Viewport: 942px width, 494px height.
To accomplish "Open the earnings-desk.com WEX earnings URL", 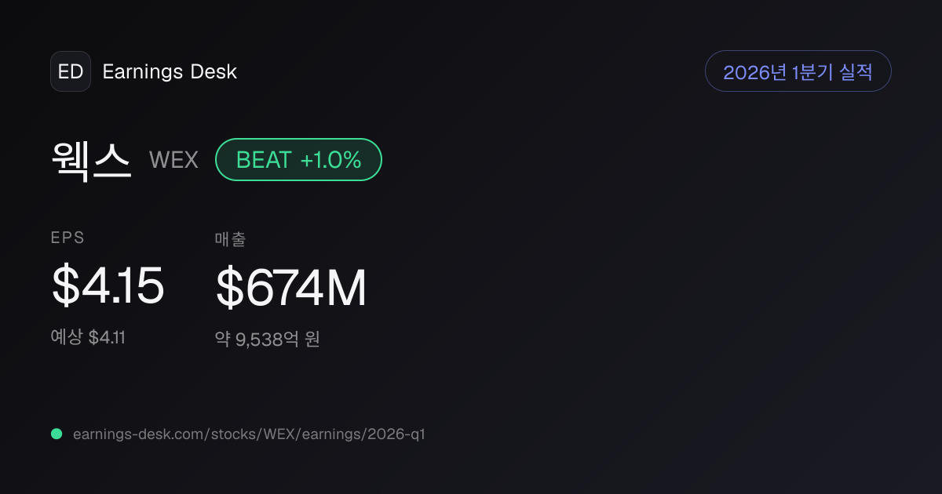I will tap(249, 434).
